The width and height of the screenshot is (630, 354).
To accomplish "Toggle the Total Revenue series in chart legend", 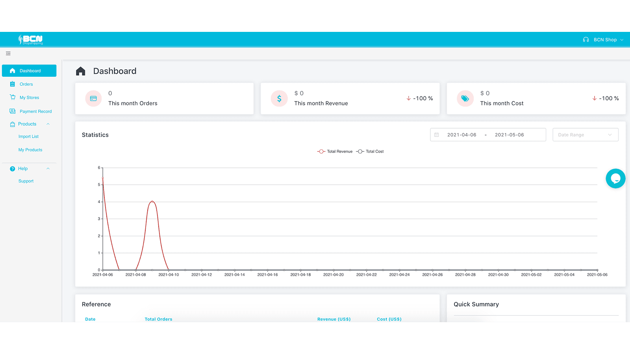I will [334, 151].
